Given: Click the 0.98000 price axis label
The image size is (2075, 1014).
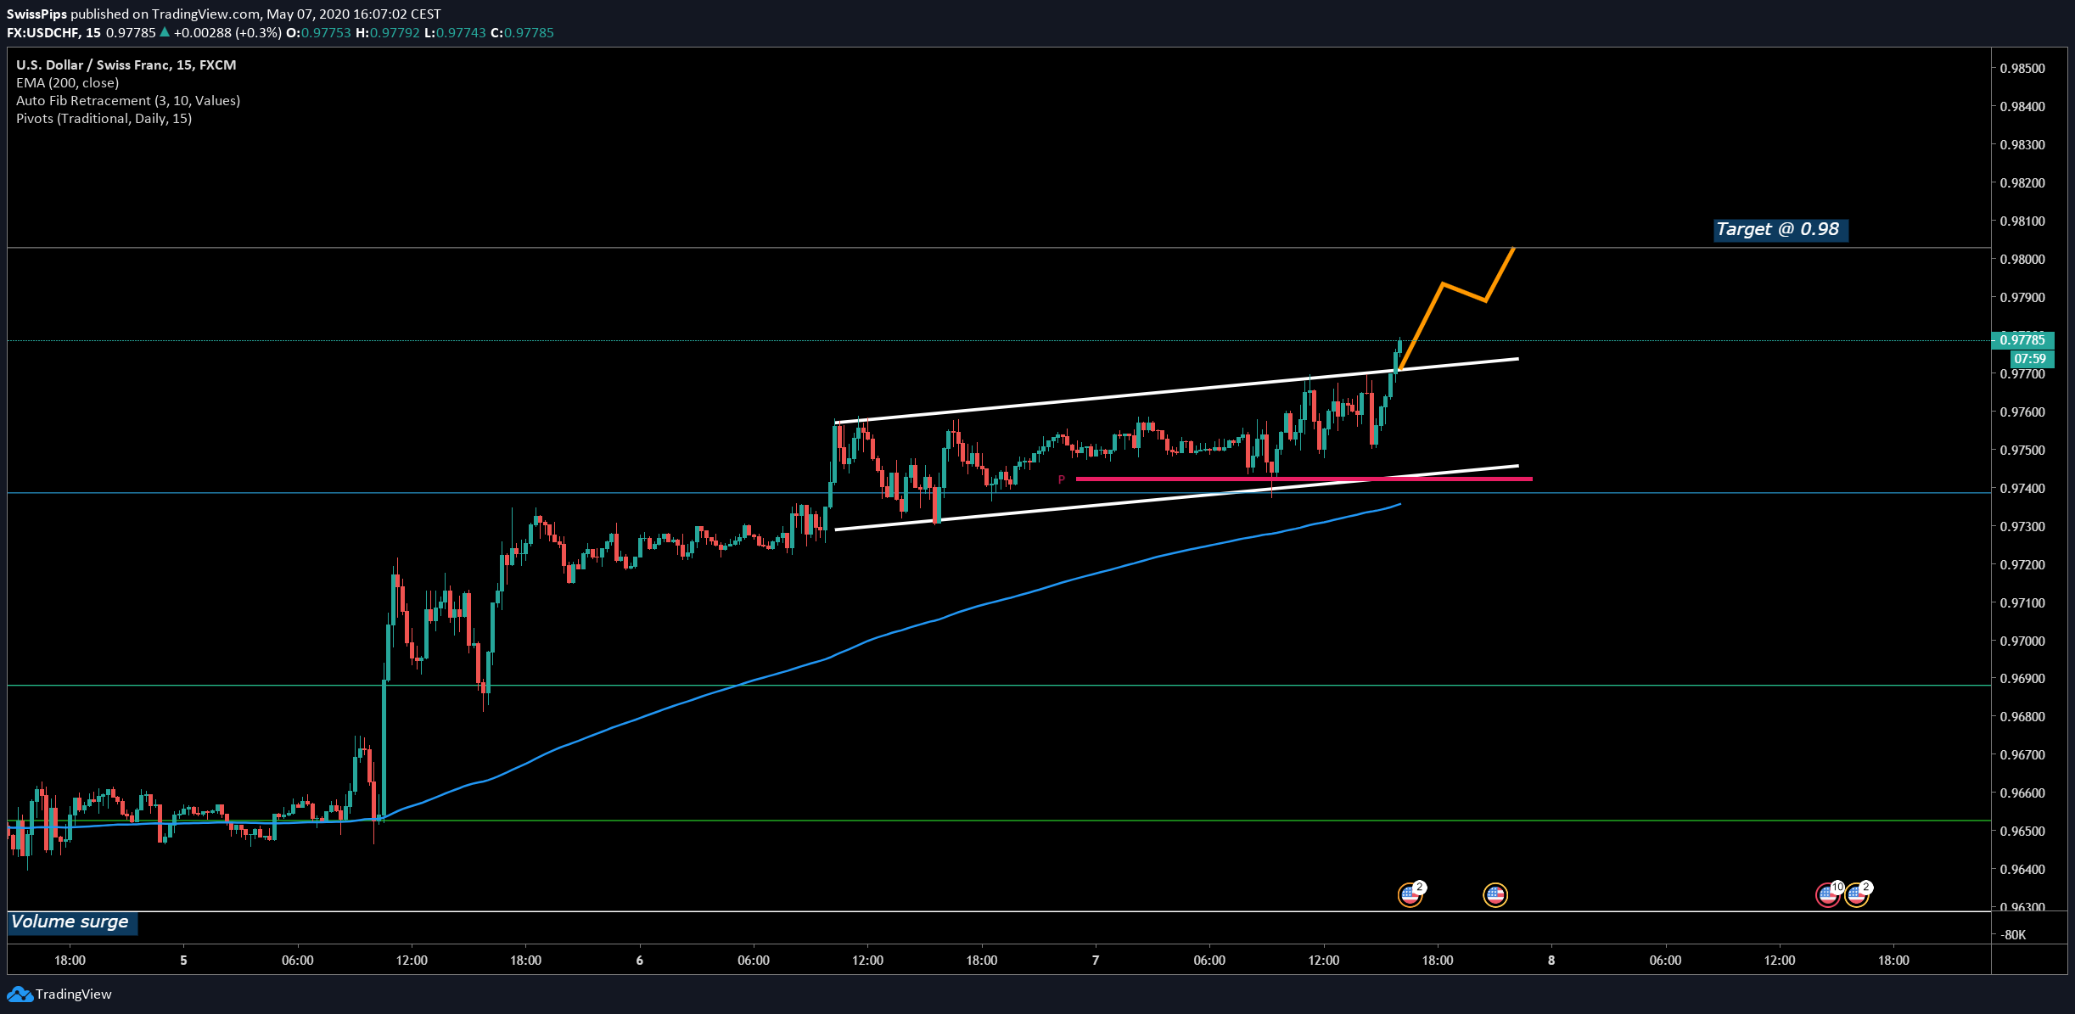Looking at the screenshot, I should click(x=2022, y=260).
